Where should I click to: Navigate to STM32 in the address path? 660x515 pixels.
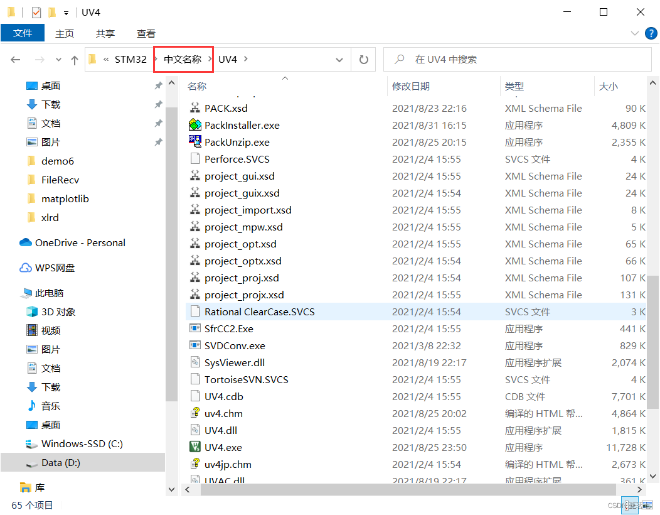point(130,60)
